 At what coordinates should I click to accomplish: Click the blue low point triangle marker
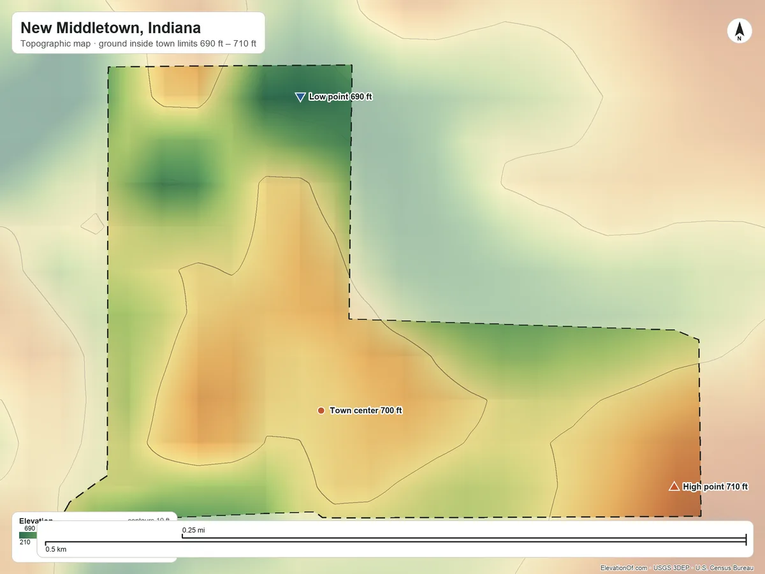pyautogui.click(x=300, y=97)
